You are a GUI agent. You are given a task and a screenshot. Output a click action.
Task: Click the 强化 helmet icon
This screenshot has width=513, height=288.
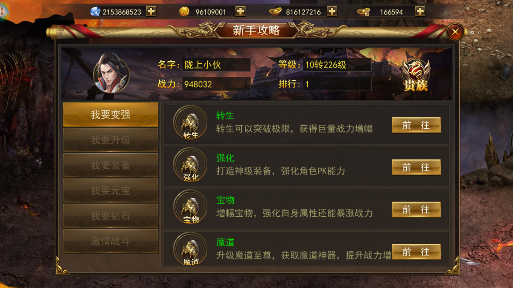coord(190,164)
